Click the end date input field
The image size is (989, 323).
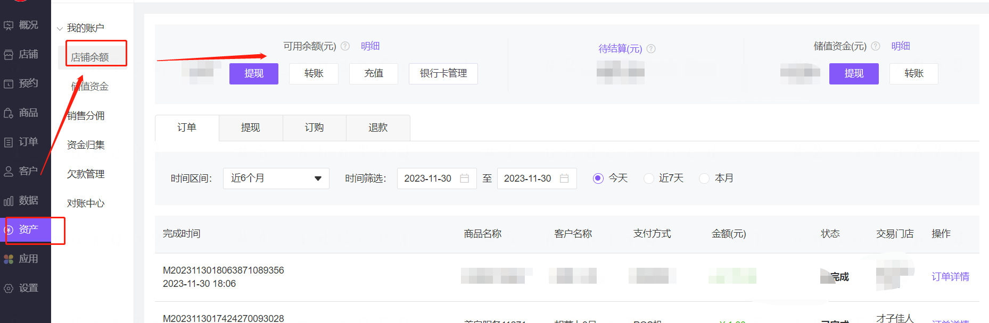pyautogui.click(x=537, y=178)
